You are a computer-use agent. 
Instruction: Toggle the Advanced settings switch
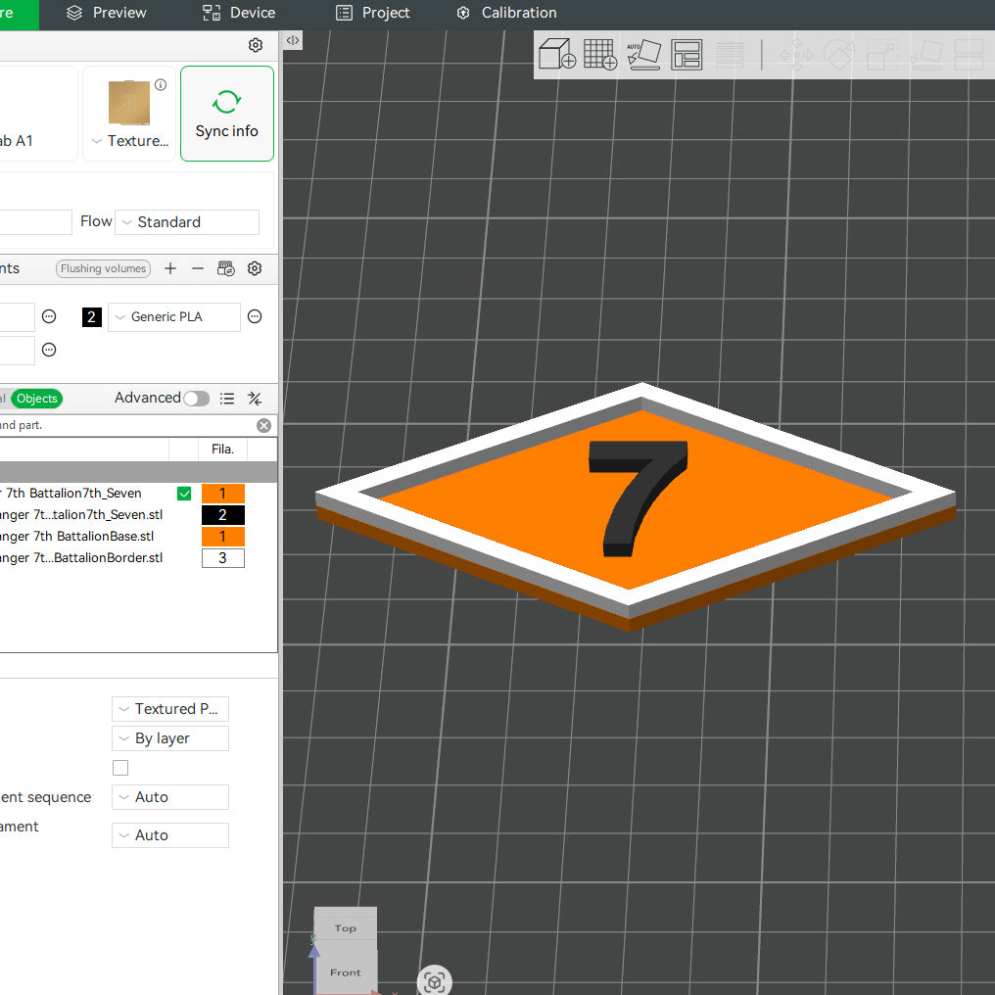[196, 398]
